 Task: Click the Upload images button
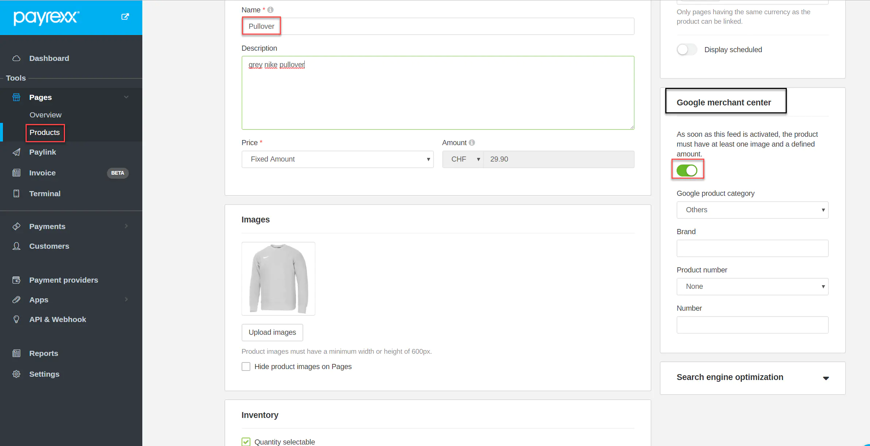point(272,332)
